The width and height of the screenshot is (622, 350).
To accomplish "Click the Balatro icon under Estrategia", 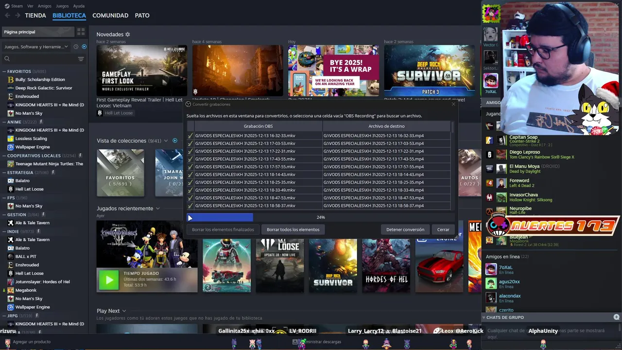I will pyautogui.click(x=11, y=180).
